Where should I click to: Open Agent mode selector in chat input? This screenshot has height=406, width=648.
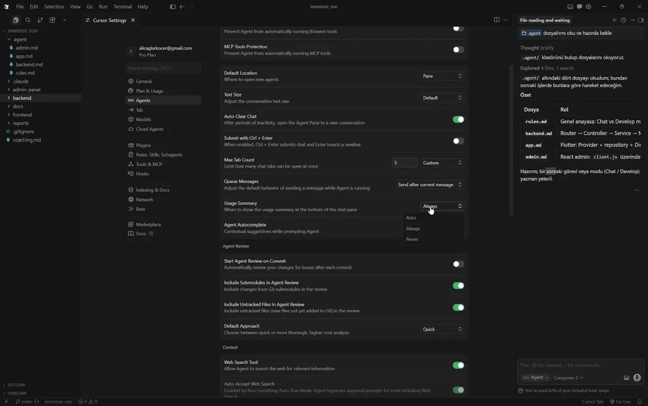535,377
